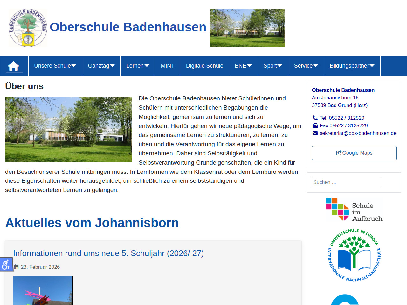
Task: Click the phone icon beside Tel. number
Action: pyautogui.click(x=315, y=118)
